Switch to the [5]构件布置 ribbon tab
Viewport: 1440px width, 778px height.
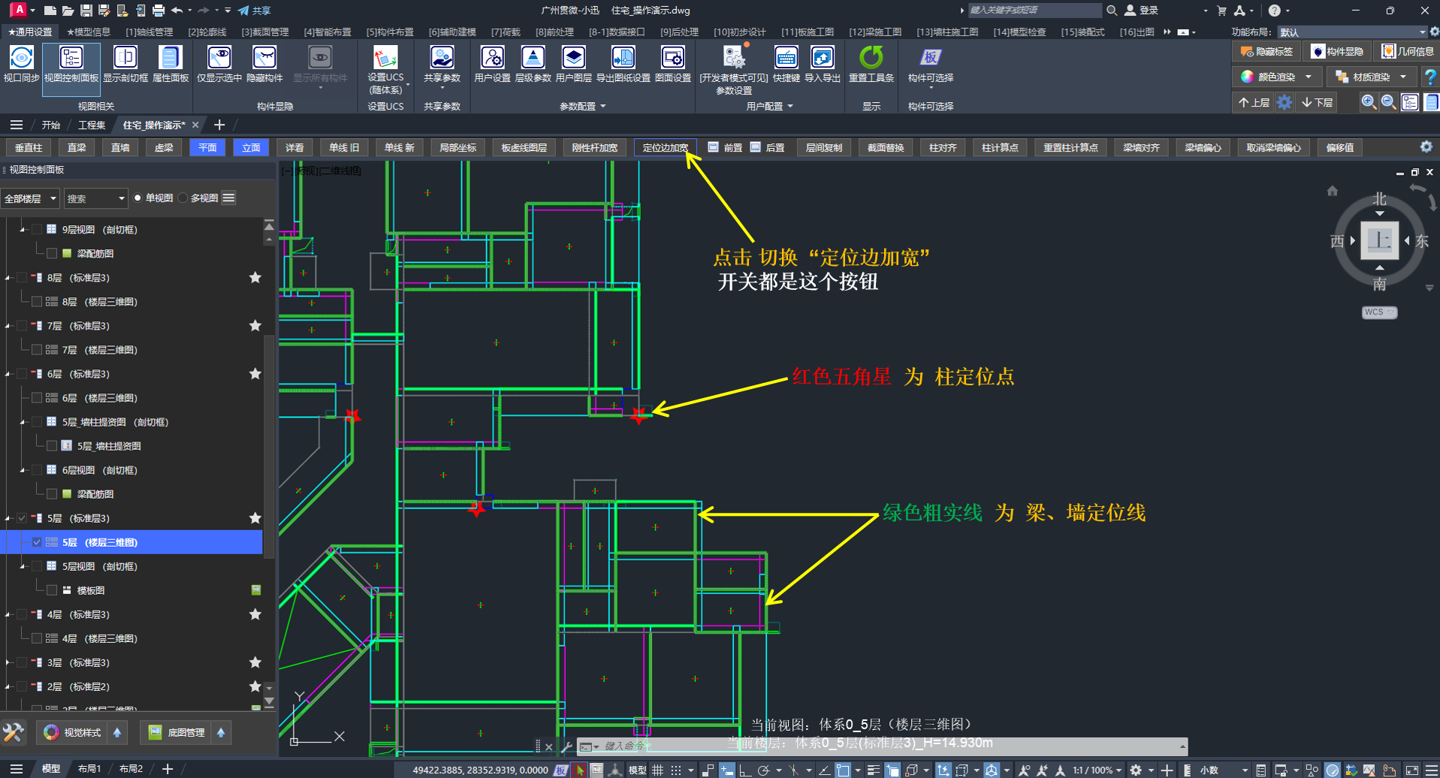[390, 32]
